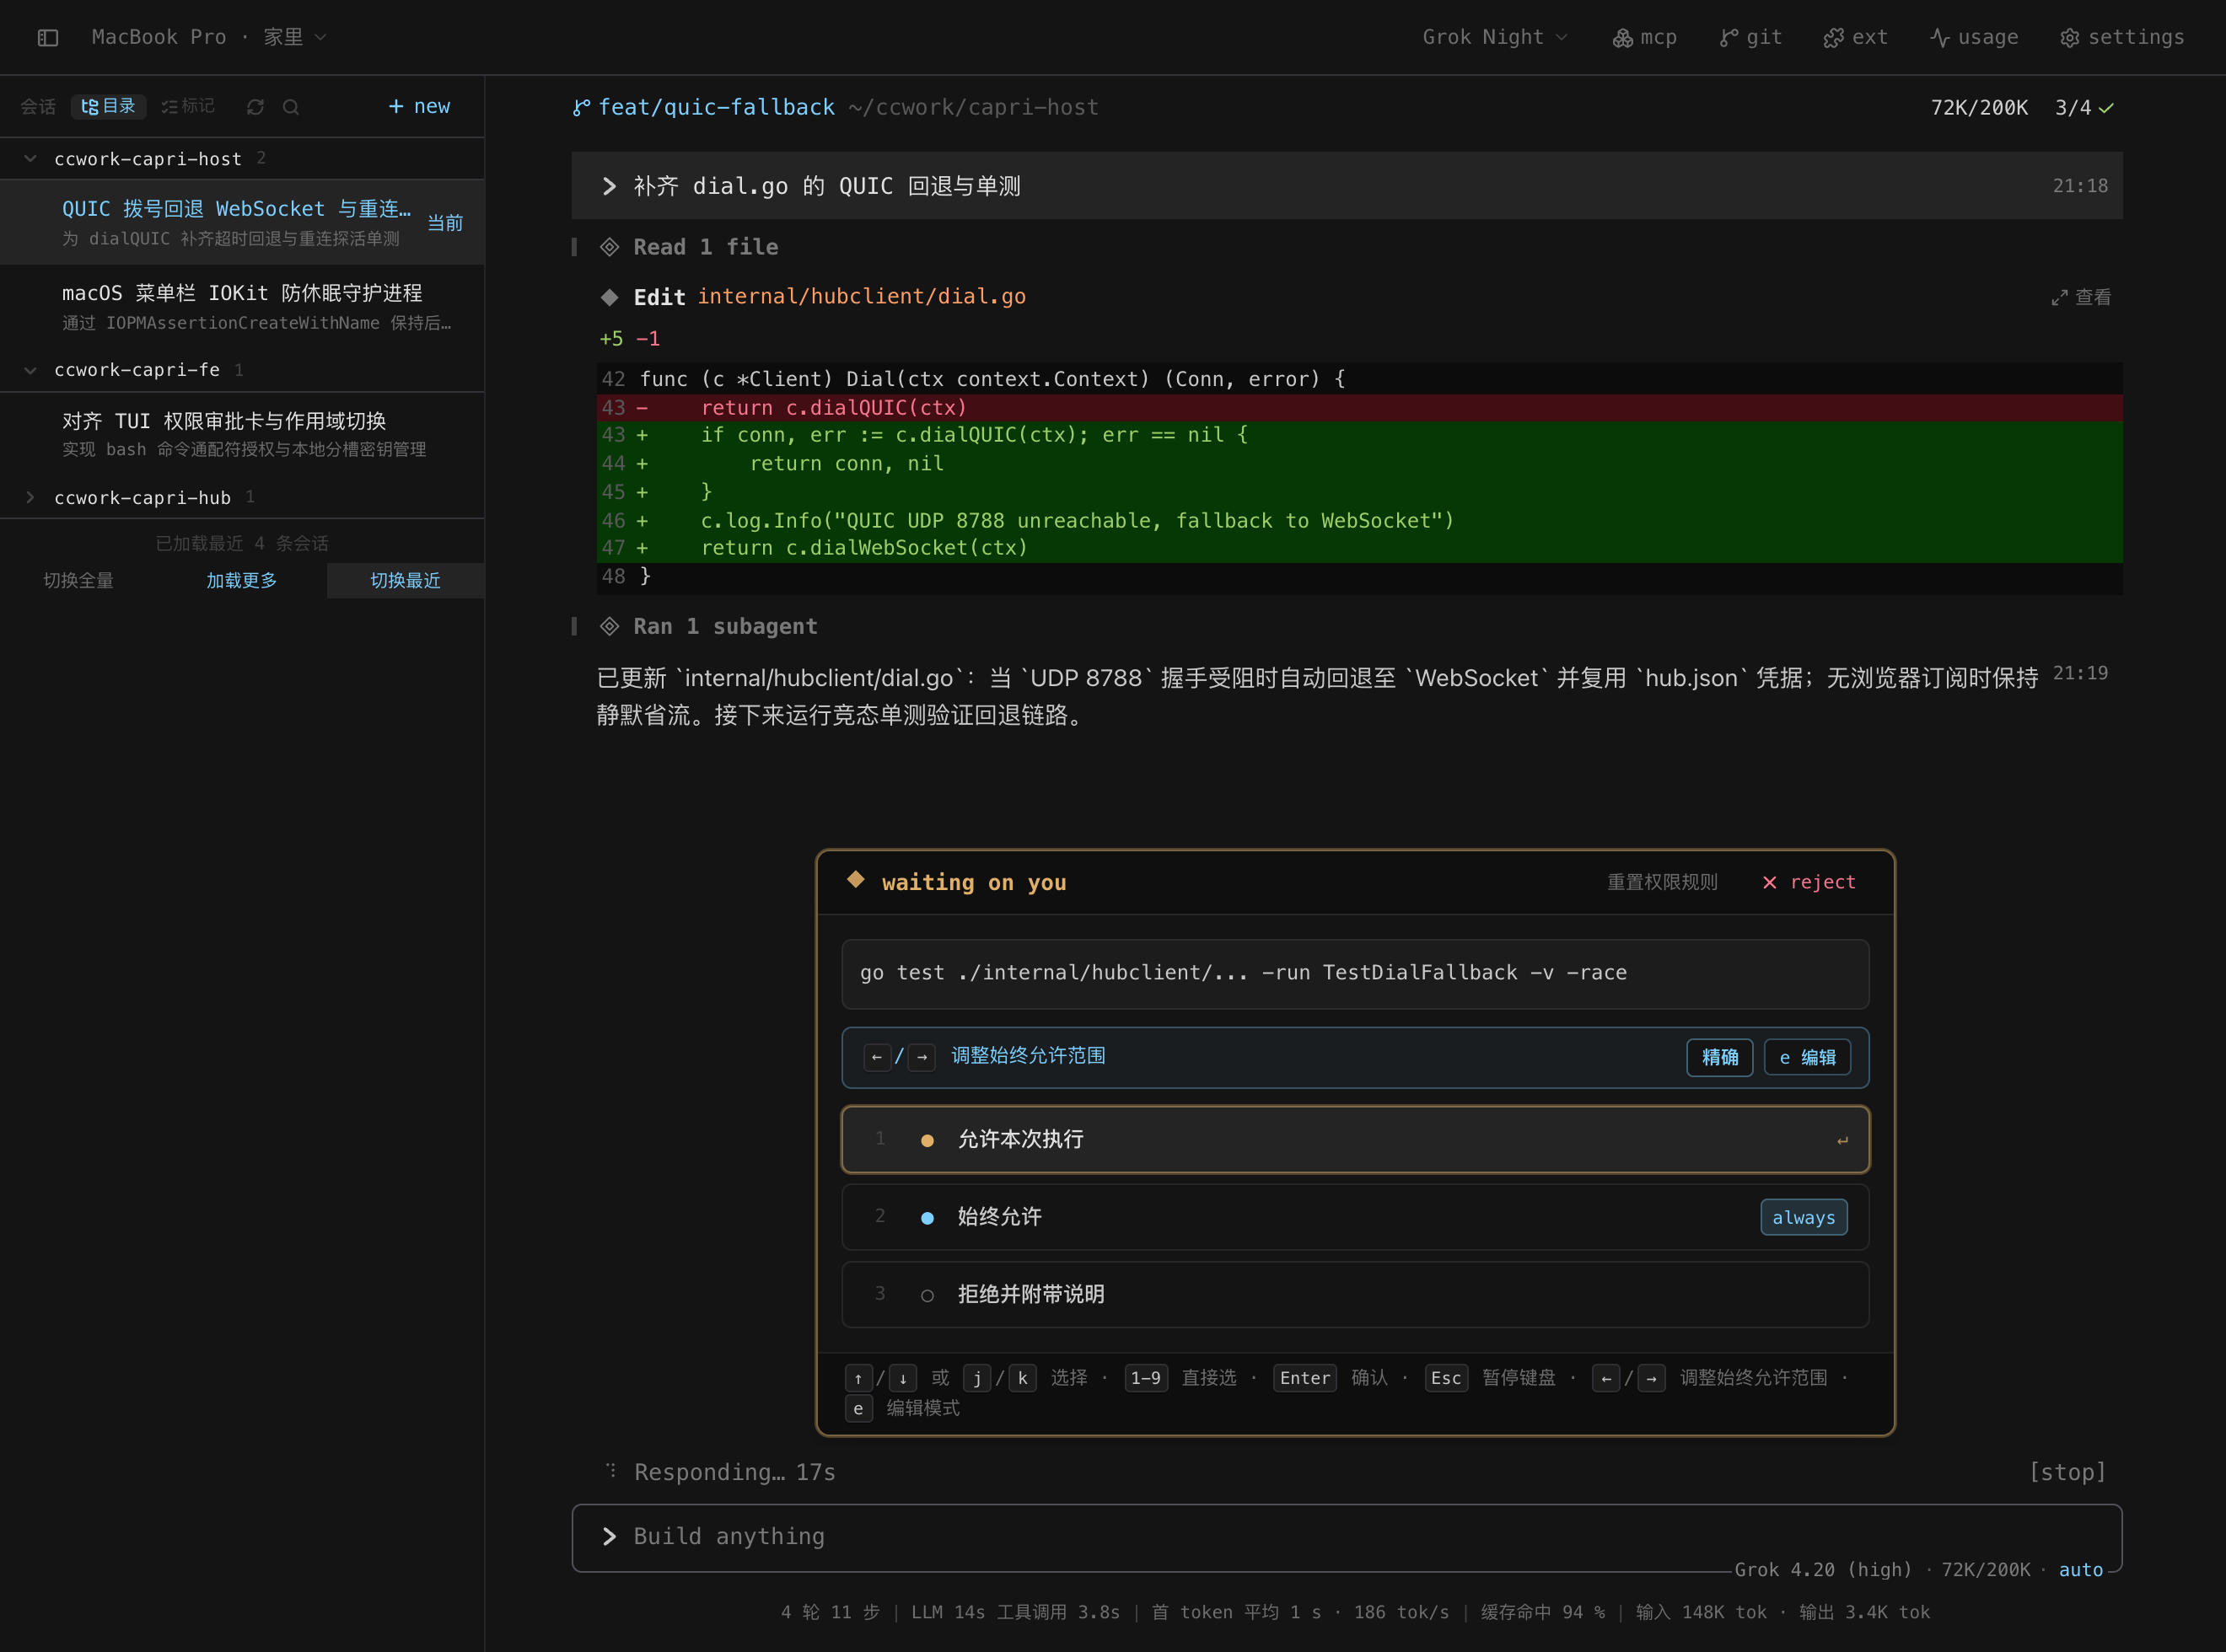Switch to the 目录 tab

(x=108, y=106)
